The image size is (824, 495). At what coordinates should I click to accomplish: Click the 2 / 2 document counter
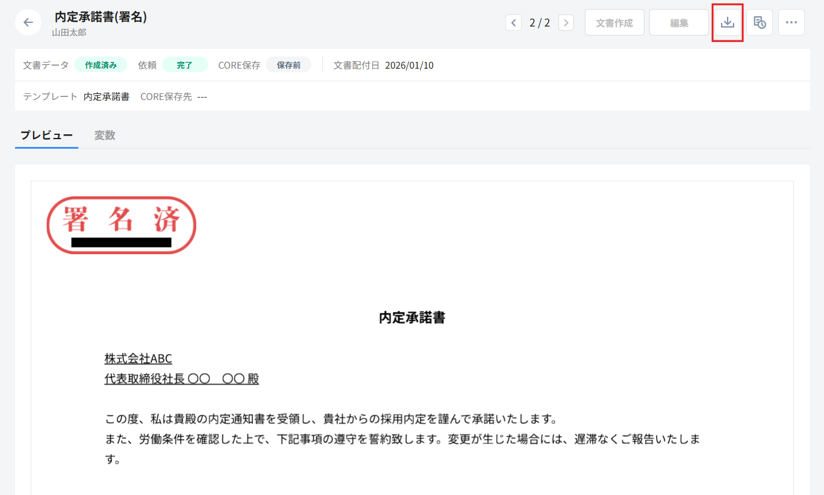tap(539, 23)
